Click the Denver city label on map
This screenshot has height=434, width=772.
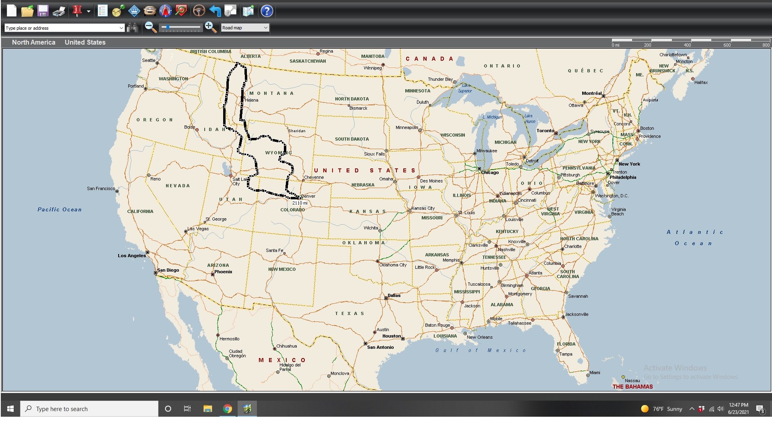point(308,196)
